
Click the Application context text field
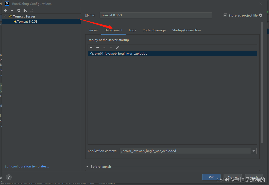point(185,151)
